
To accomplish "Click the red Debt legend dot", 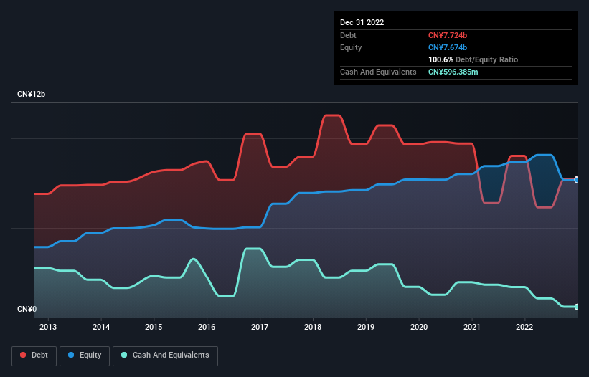I will [x=23, y=355].
